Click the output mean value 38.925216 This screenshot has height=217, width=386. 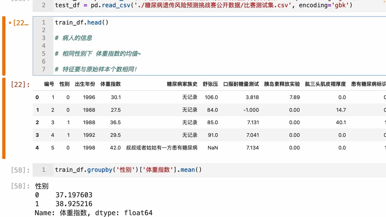pyautogui.click(x=74, y=204)
